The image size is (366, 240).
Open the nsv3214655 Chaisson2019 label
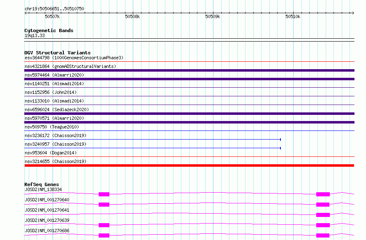click(x=56, y=161)
